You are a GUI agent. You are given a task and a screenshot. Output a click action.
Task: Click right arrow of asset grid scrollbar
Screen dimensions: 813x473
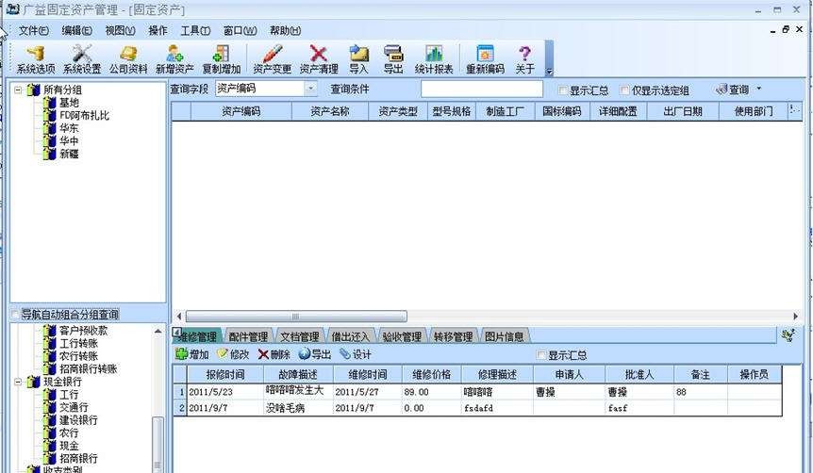[x=796, y=316]
